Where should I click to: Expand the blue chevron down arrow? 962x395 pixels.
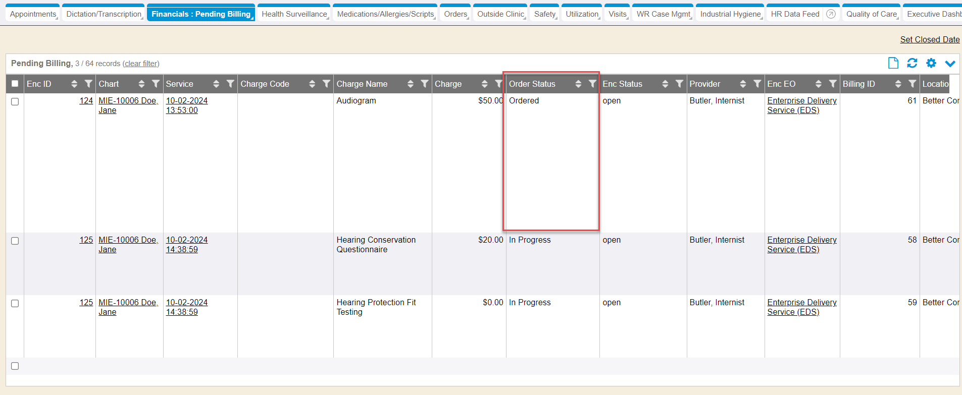[950, 64]
